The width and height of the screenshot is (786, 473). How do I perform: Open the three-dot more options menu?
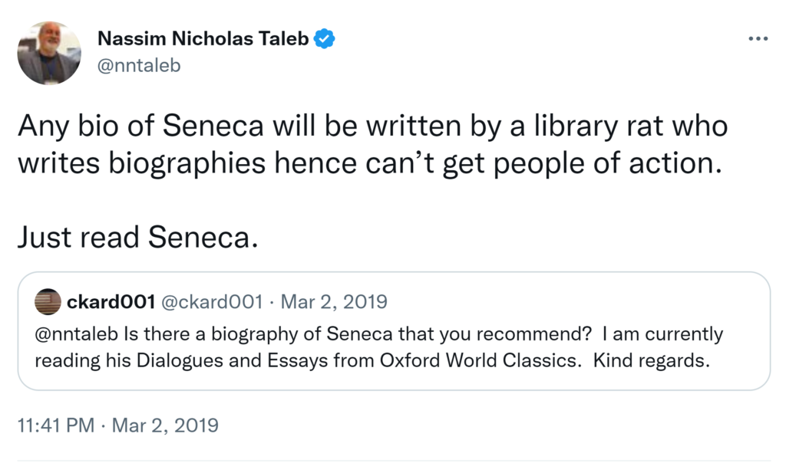(757, 39)
